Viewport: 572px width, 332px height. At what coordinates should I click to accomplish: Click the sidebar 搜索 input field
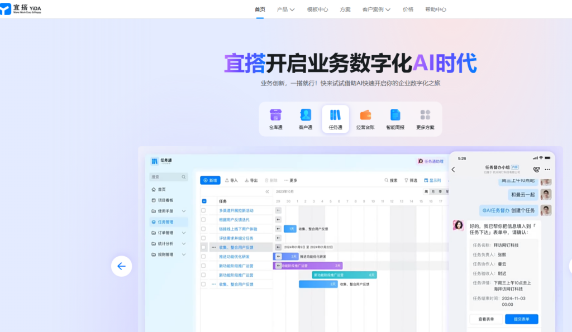pyautogui.click(x=168, y=176)
